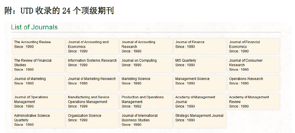Open Information Systems Research card

click(x=92, y=65)
